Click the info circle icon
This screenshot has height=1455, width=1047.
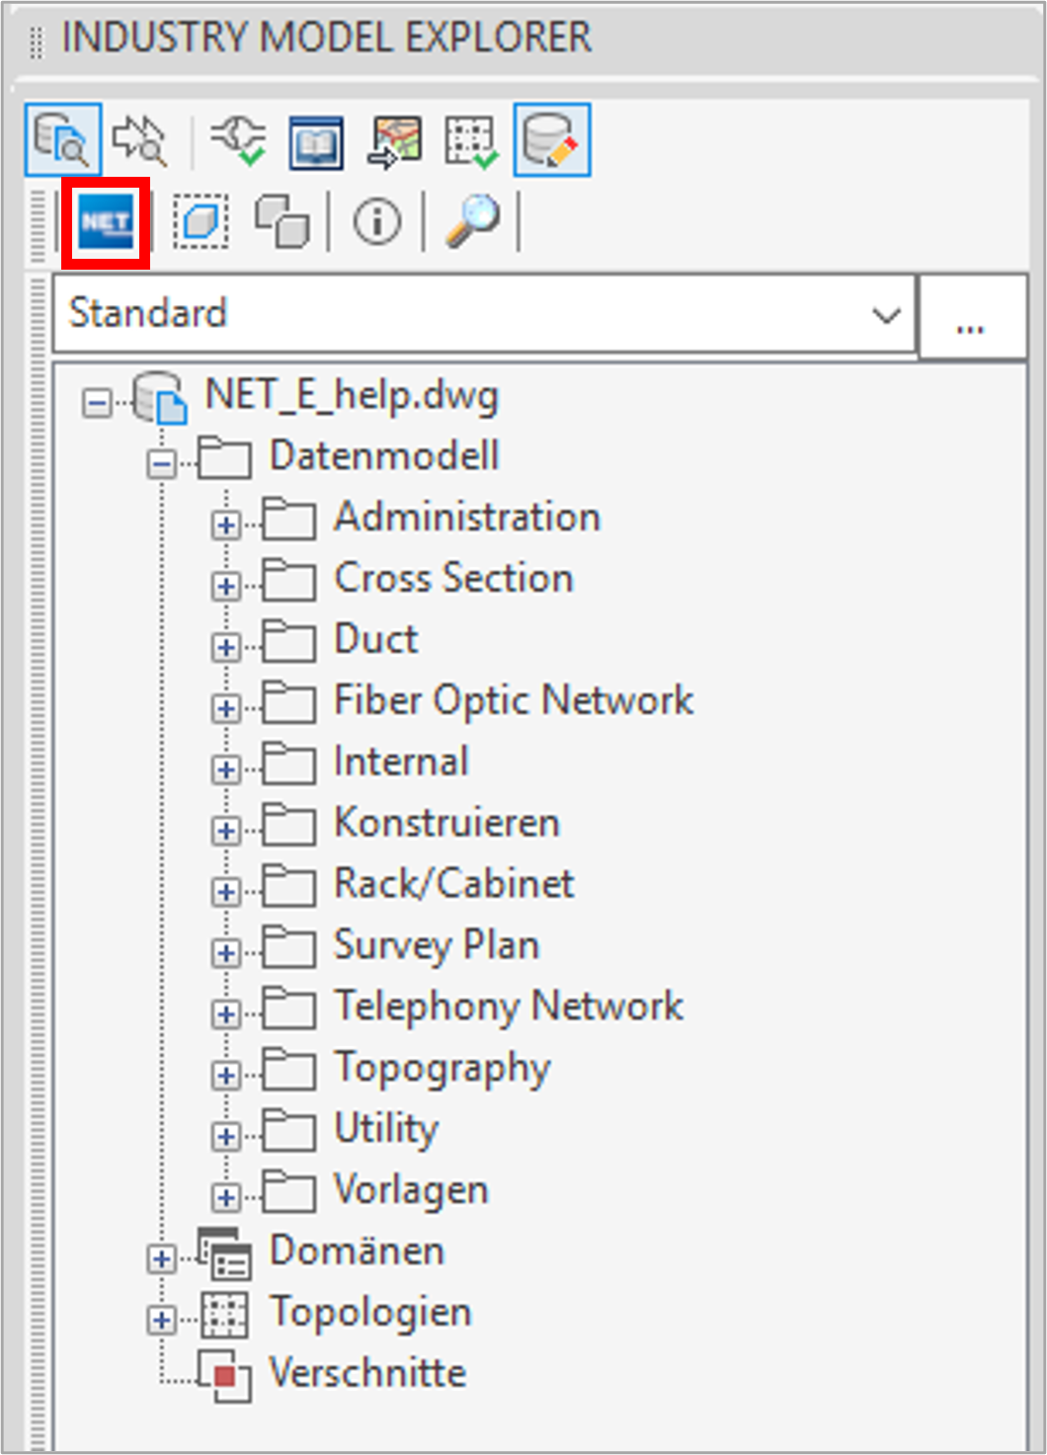tap(377, 221)
